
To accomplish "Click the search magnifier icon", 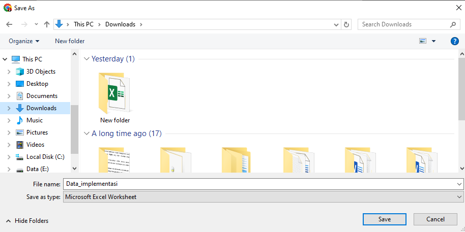I will pos(453,24).
